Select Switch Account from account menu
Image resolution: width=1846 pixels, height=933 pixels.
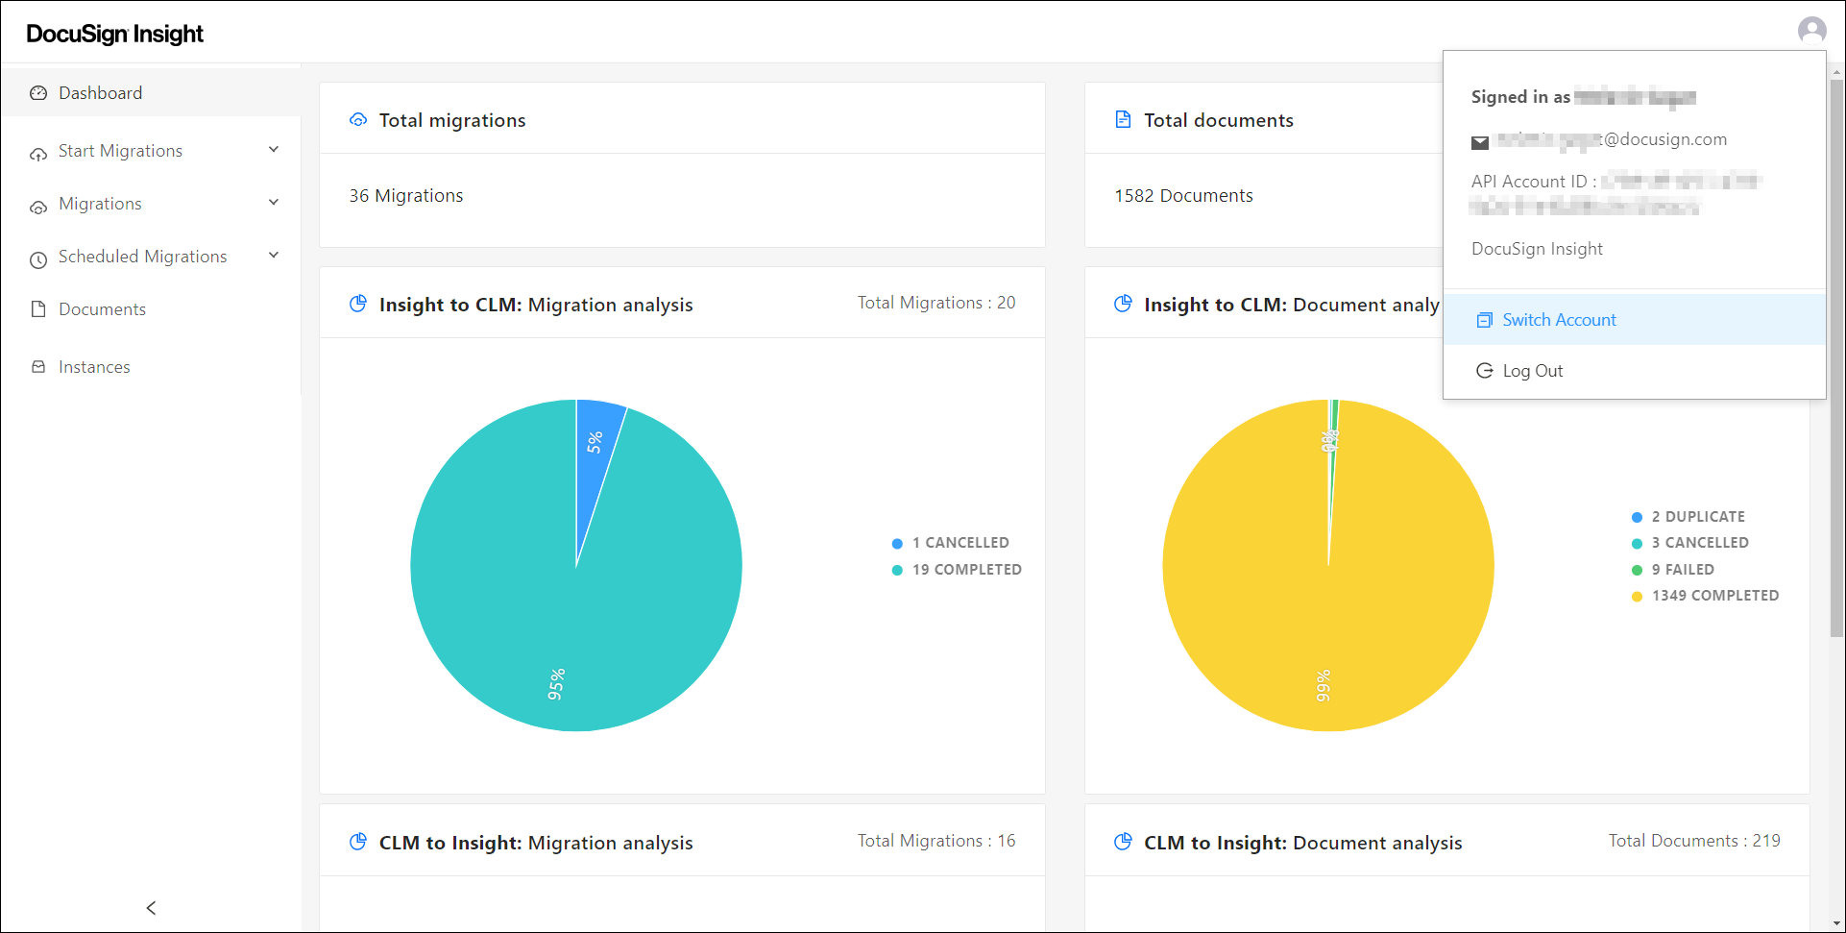tap(1559, 319)
